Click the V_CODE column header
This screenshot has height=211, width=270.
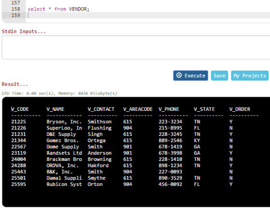(x=20, y=109)
